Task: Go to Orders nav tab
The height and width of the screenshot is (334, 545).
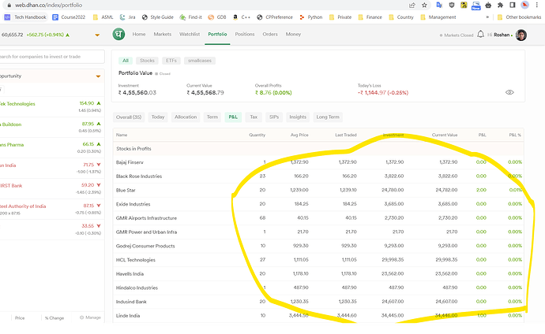Action: tap(270, 35)
